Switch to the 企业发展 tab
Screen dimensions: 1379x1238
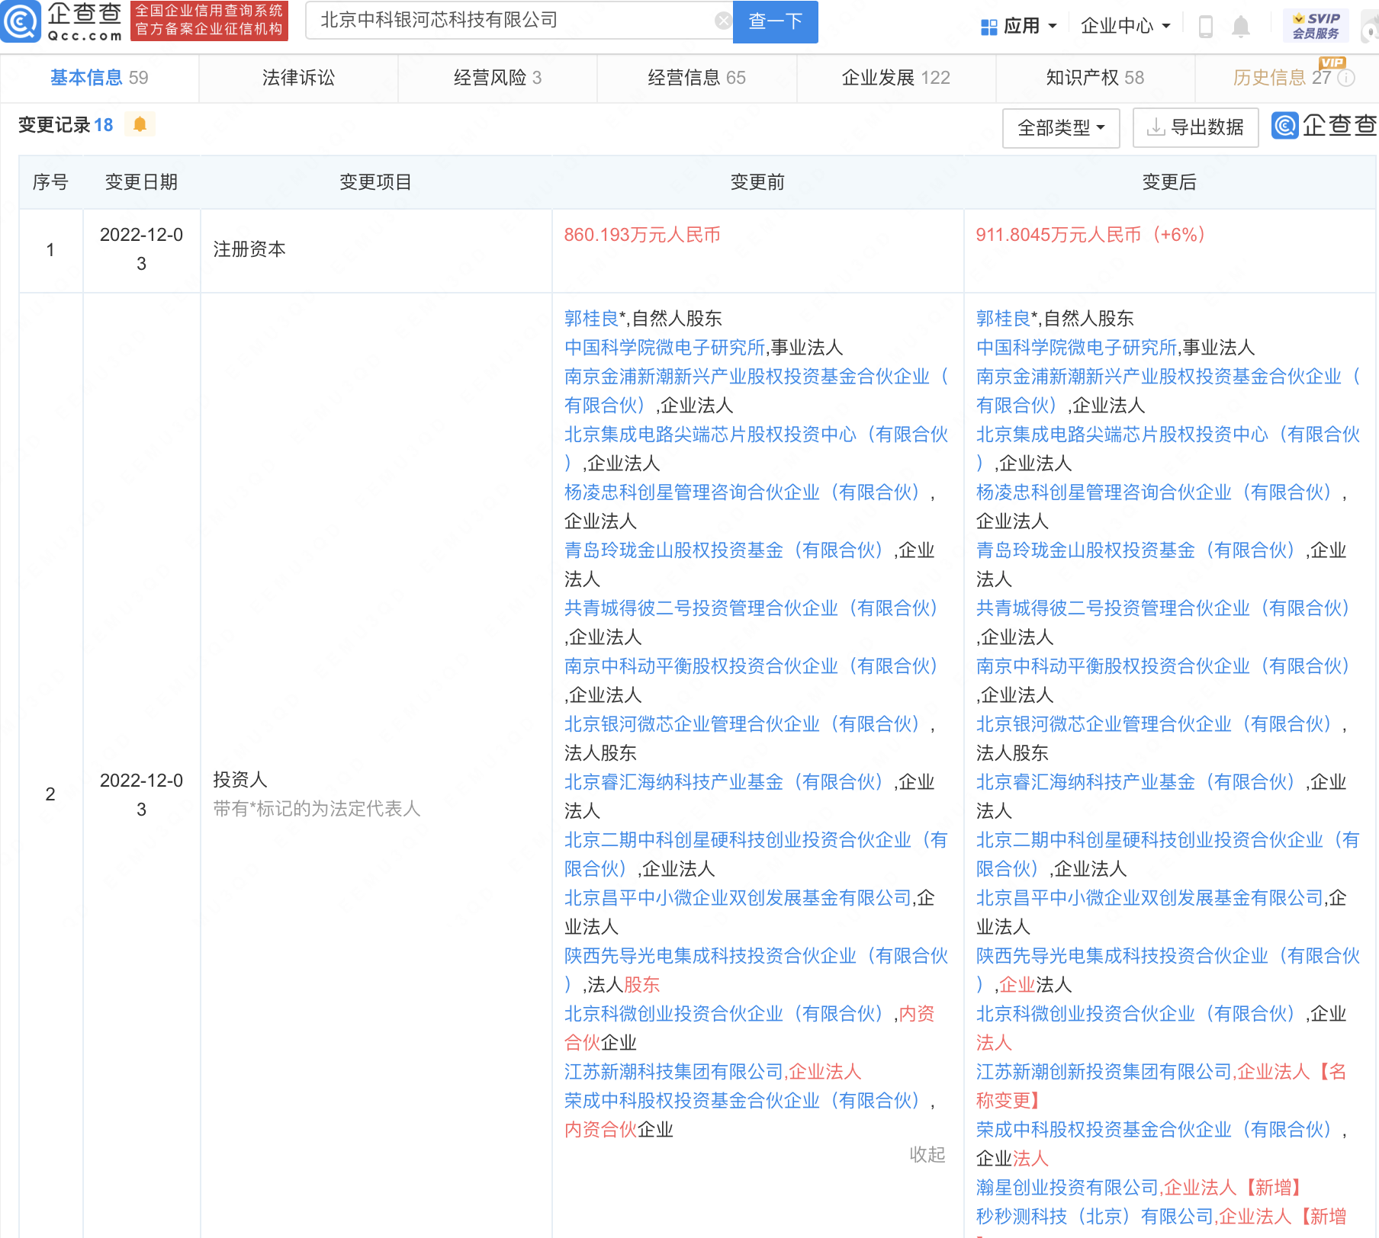896,78
